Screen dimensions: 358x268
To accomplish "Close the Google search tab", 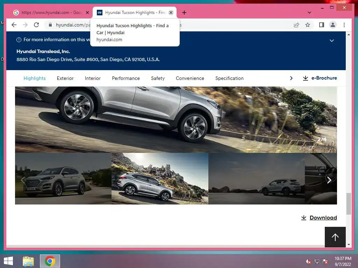I will [87, 13].
